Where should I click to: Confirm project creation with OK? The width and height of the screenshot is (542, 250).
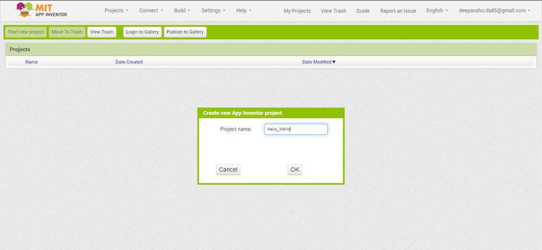click(294, 169)
